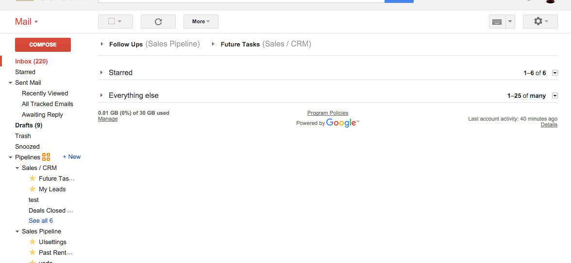The width and height of the screenshot is (571, 263).
Task: Collapse the Sales / CRM pipeline tree
Action: tap(17, 168)
